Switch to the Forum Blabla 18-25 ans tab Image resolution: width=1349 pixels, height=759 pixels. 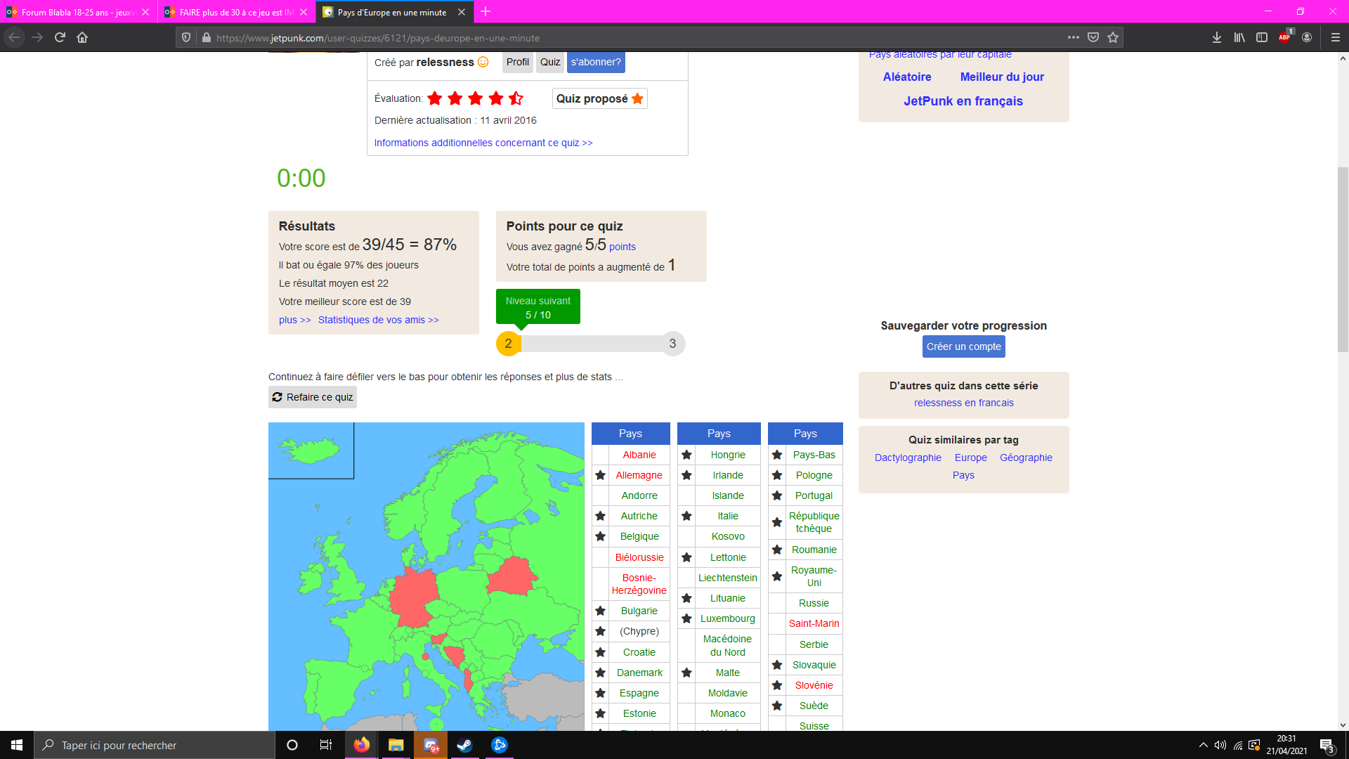click(x=78, y=12)
